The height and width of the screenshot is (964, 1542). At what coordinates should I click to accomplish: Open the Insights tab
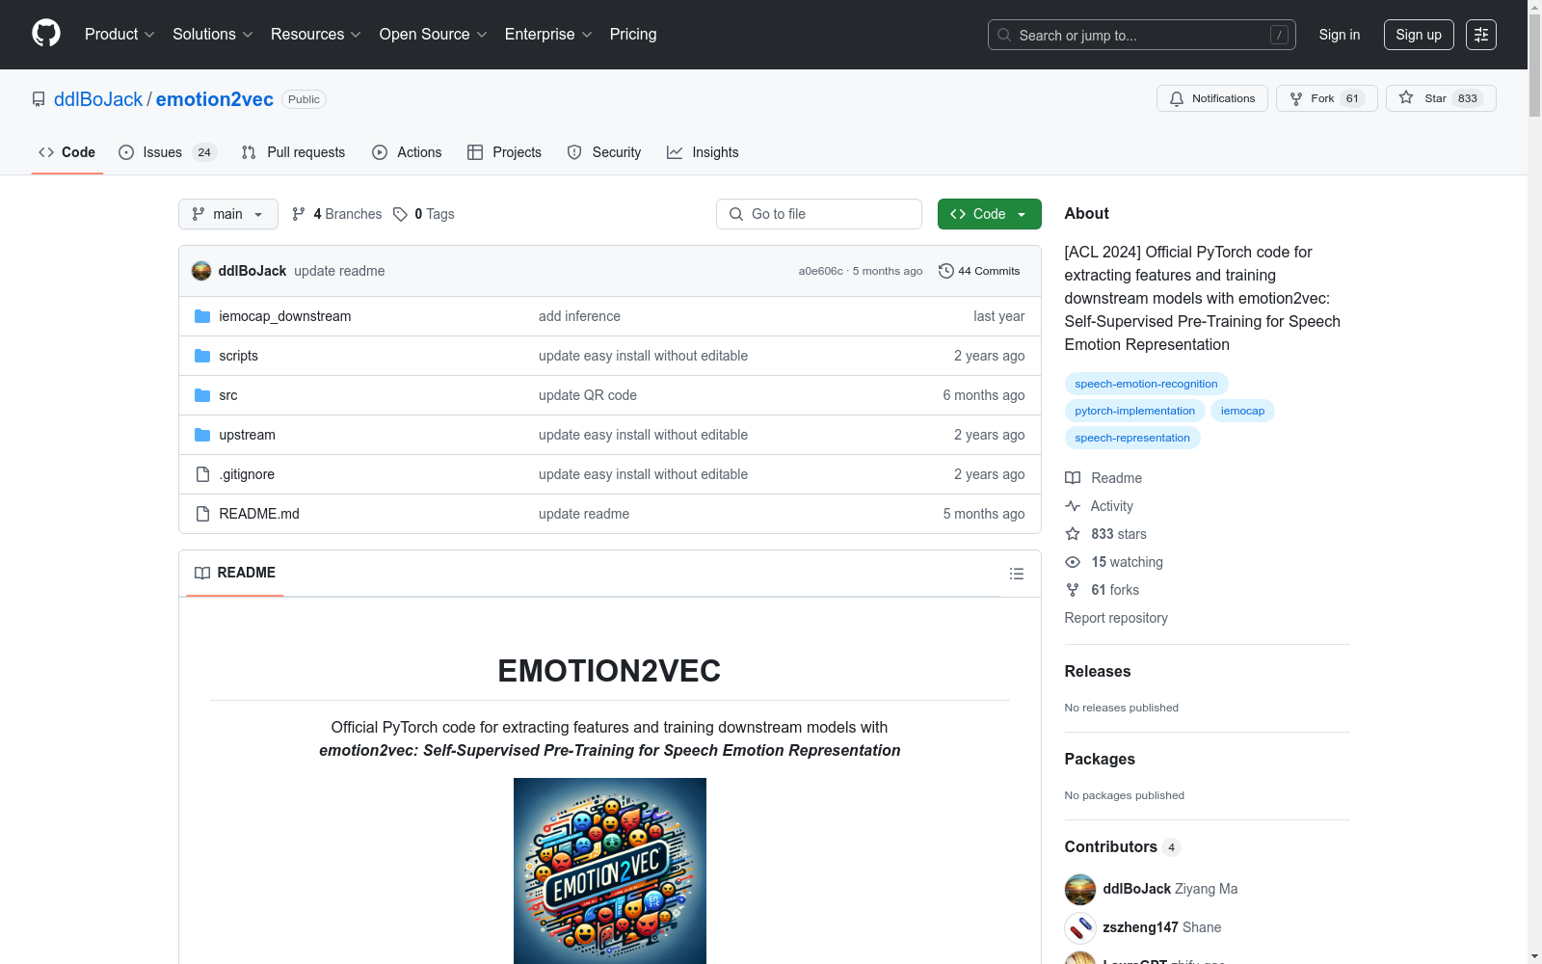pos(703,152)
